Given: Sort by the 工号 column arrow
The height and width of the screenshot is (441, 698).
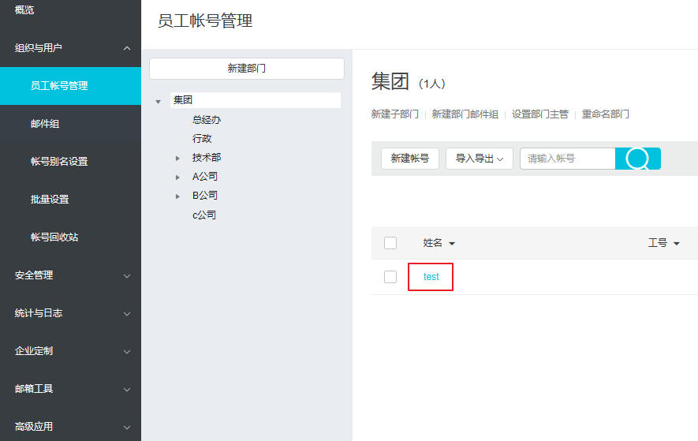Looking at the screenshot, I should 677,244.
